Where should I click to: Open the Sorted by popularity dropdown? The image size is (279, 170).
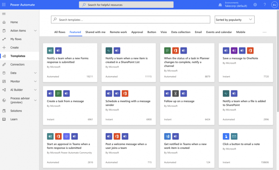click(234, 19)
